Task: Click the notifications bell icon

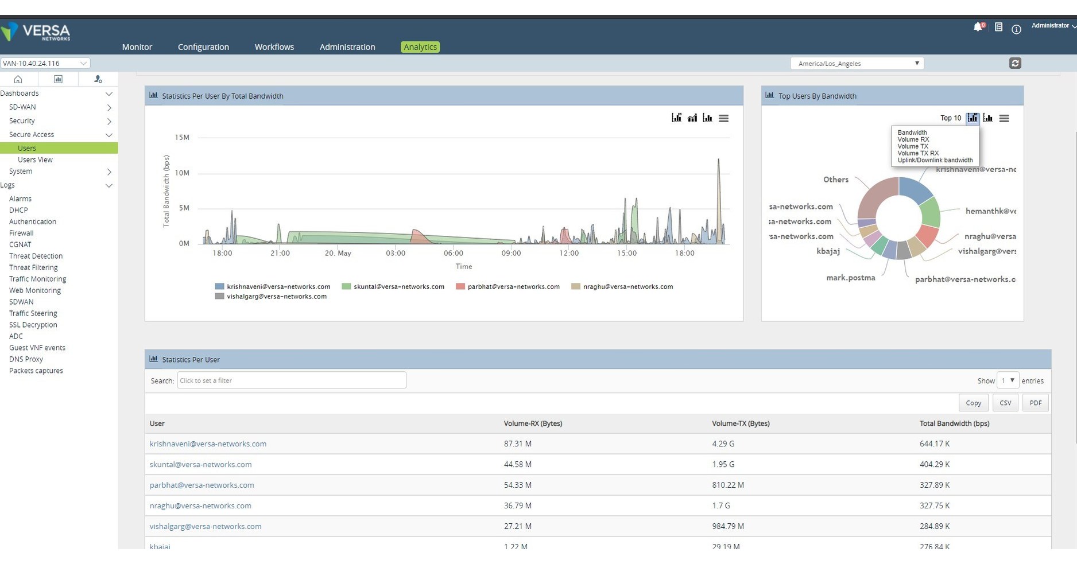Action: click(x=977, y=26)
